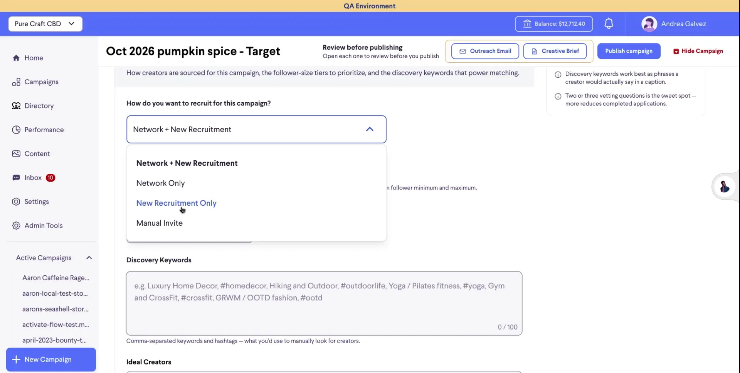Click the Settings sidebar icon
The image size is (740, 373).
pos(16,201)
